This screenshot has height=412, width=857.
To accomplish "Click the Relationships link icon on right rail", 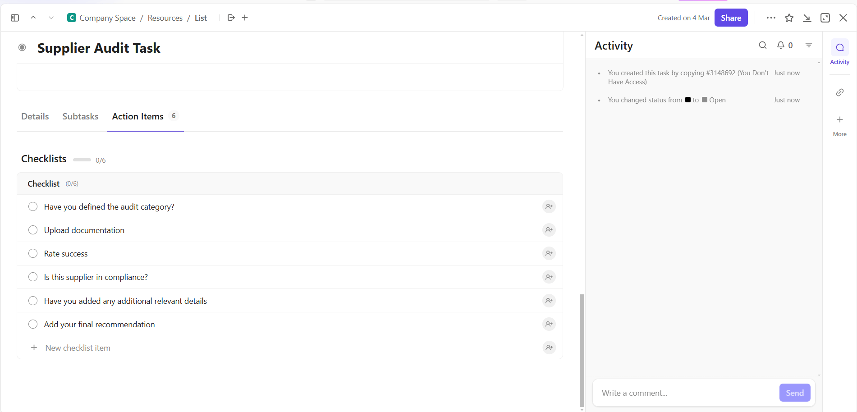I will [x=839, y=92].
